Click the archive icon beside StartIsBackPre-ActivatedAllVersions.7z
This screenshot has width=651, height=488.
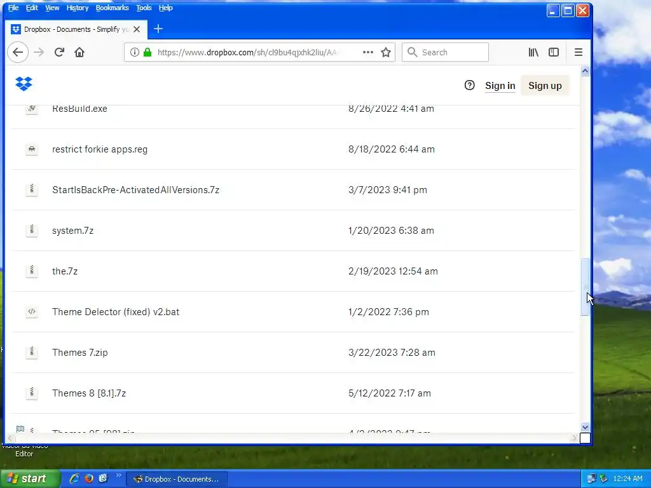[x=32, y=189]
